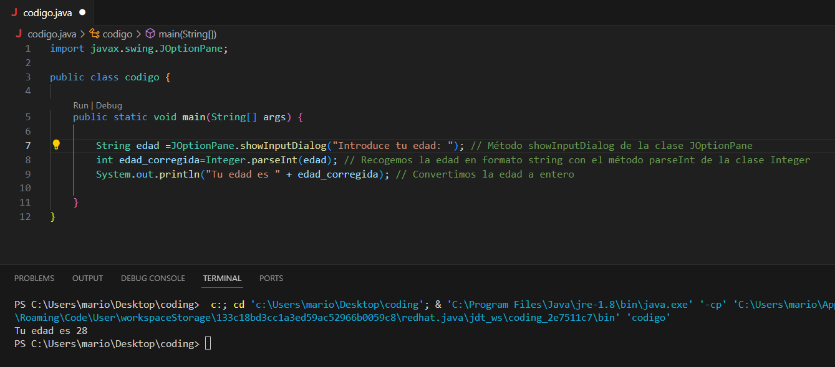Image resolution: width=835 pixels, height=367 pixels.
Task: Click line number 12 in the gutter
Action: (x=25, y=217)
